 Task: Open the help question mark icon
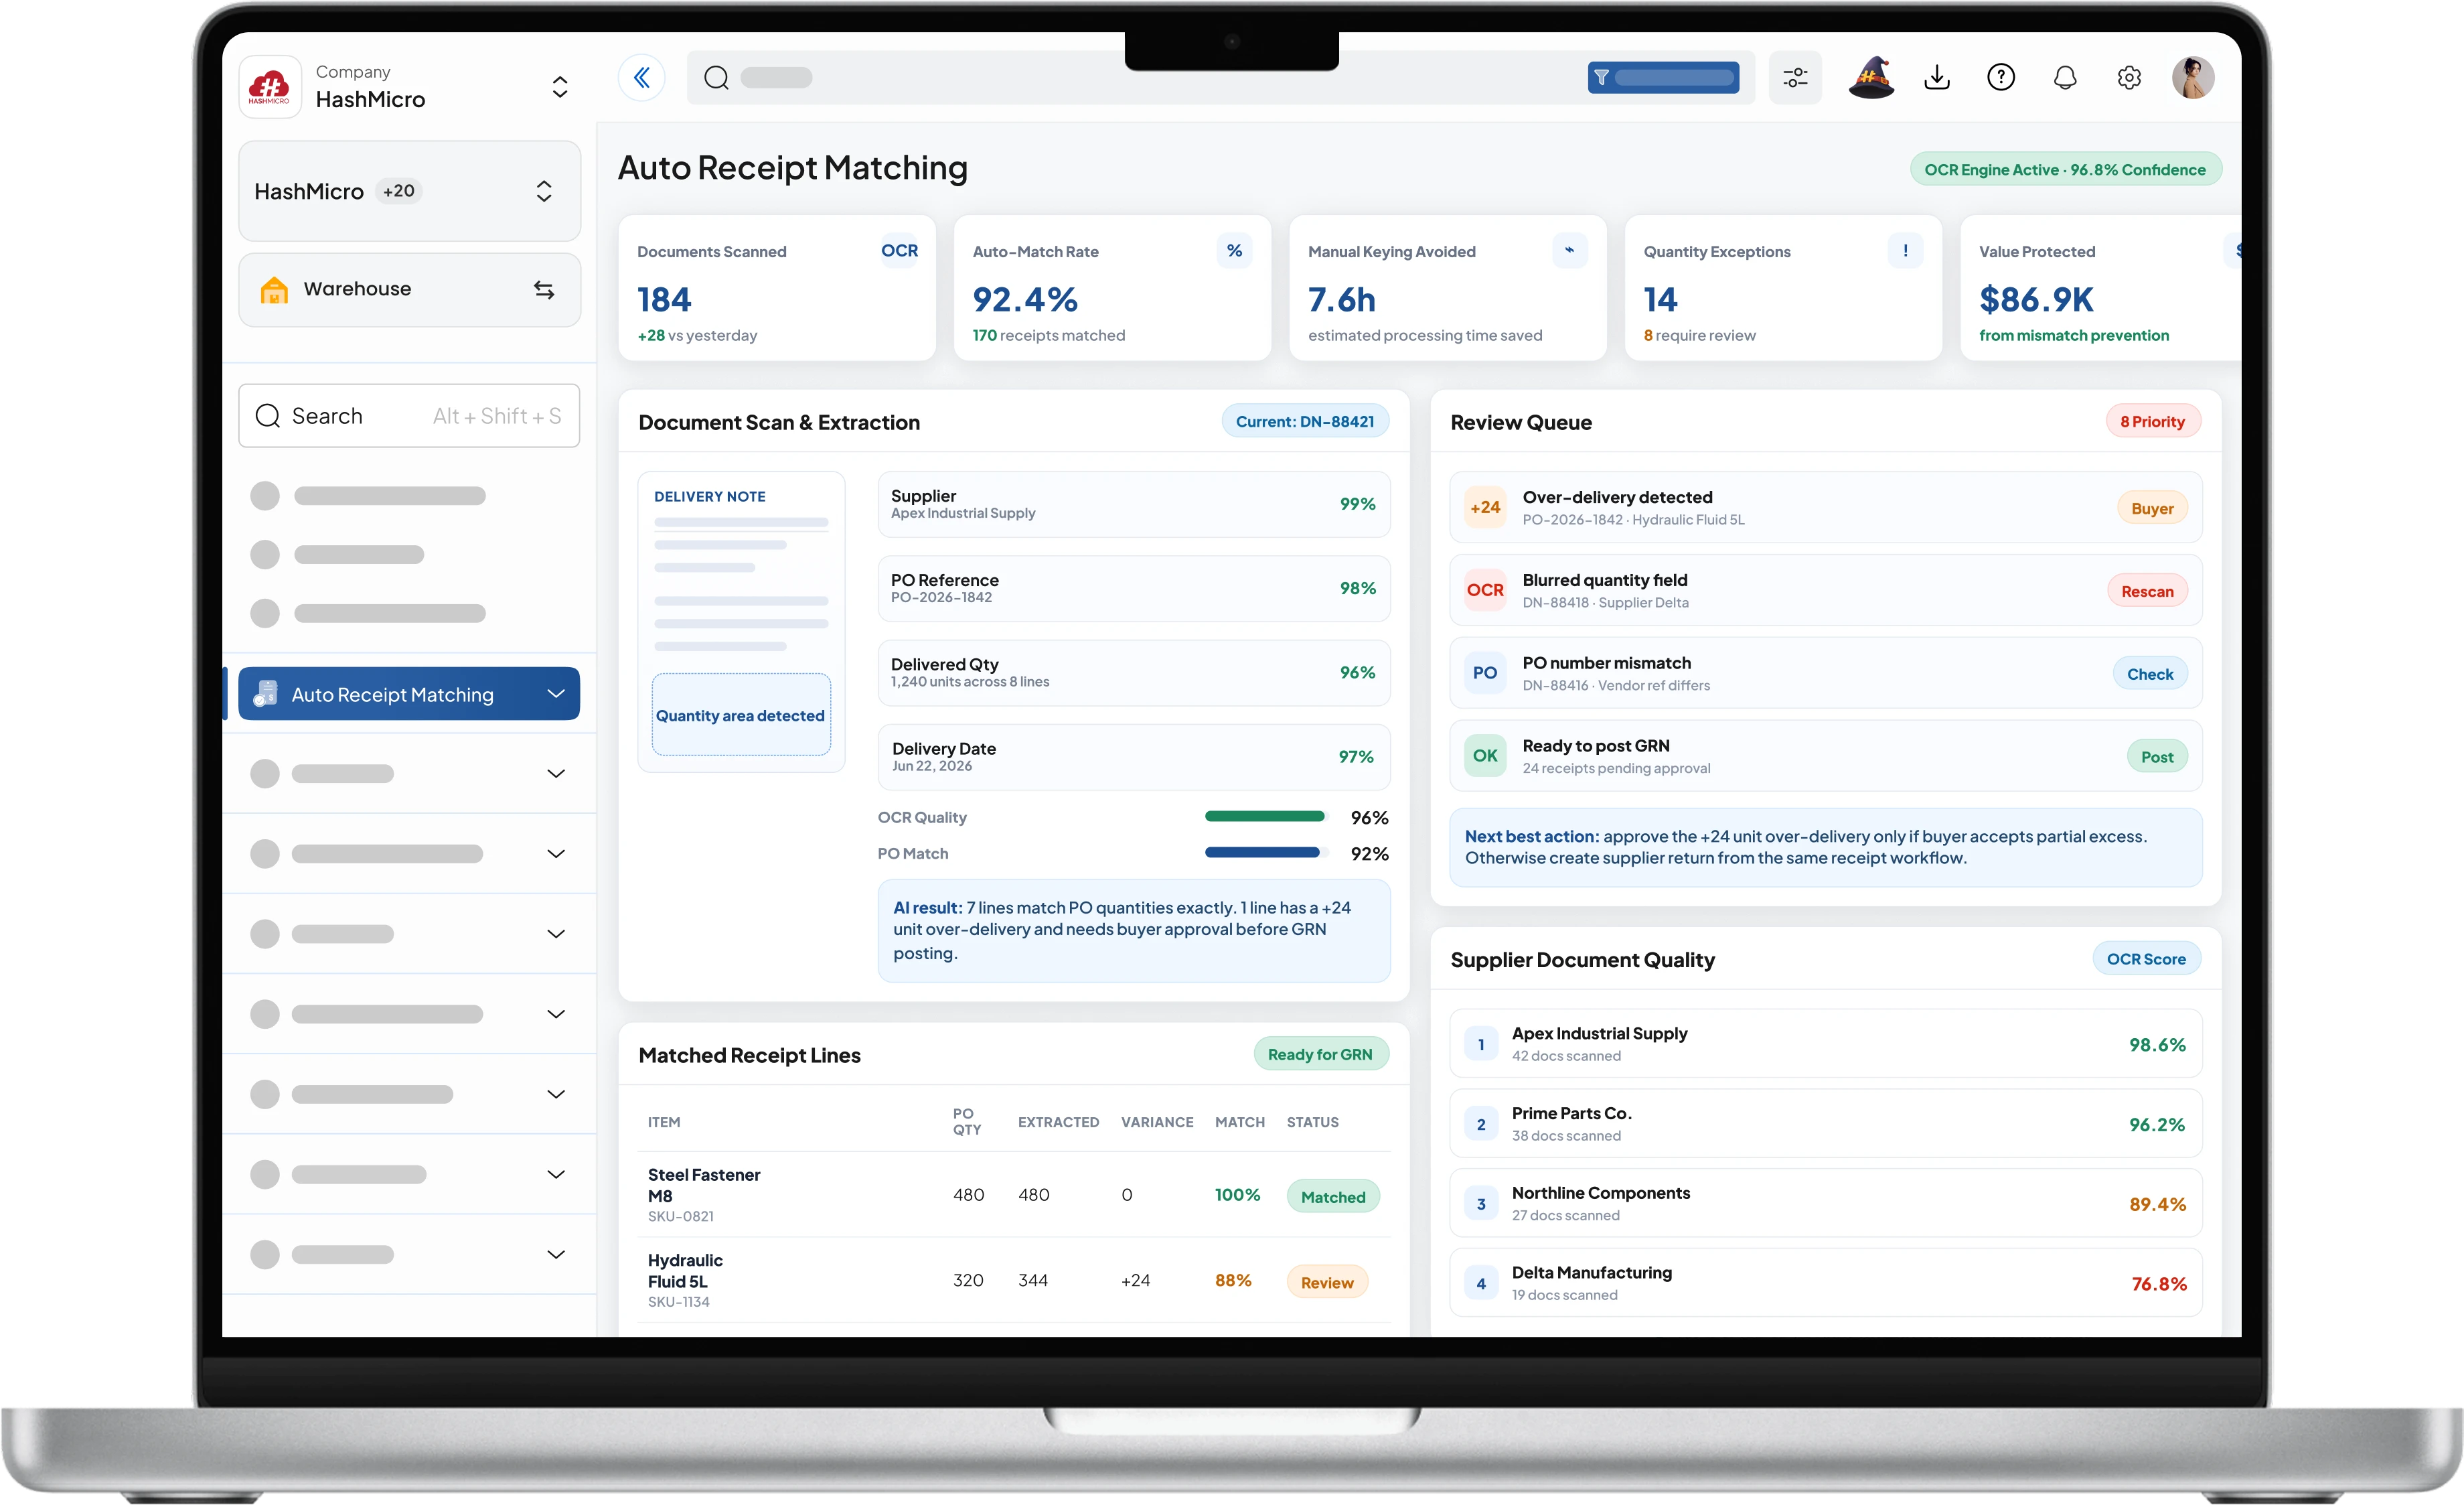tap(2001, 77)
